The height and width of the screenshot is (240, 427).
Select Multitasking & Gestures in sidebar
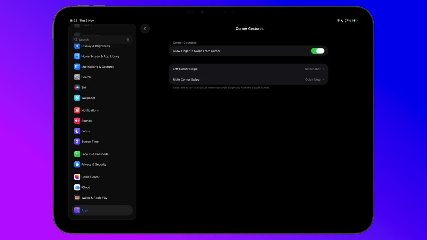point(98,66)
